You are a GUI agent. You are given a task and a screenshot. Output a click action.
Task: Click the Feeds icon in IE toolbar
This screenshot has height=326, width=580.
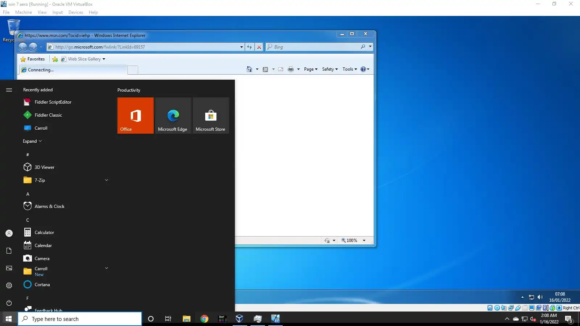tap(265, 69)
